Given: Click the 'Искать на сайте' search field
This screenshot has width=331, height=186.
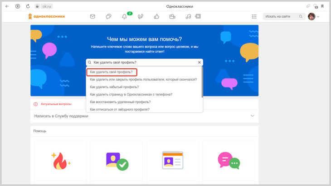Looking at the screenshot, I should click(x=281, y=16).
